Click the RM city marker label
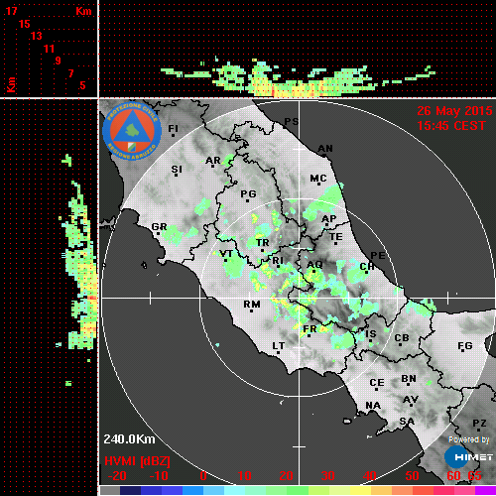This screenshot has height=496, width=496. [252, 305]
